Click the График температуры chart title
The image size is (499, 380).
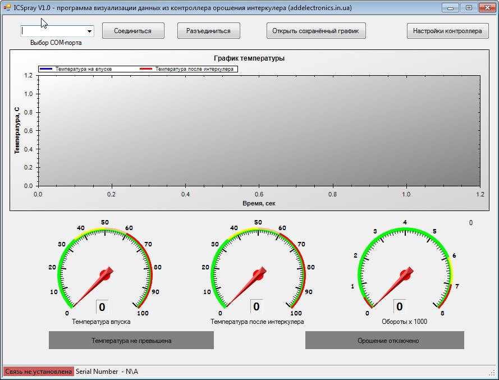click(249, 58)
